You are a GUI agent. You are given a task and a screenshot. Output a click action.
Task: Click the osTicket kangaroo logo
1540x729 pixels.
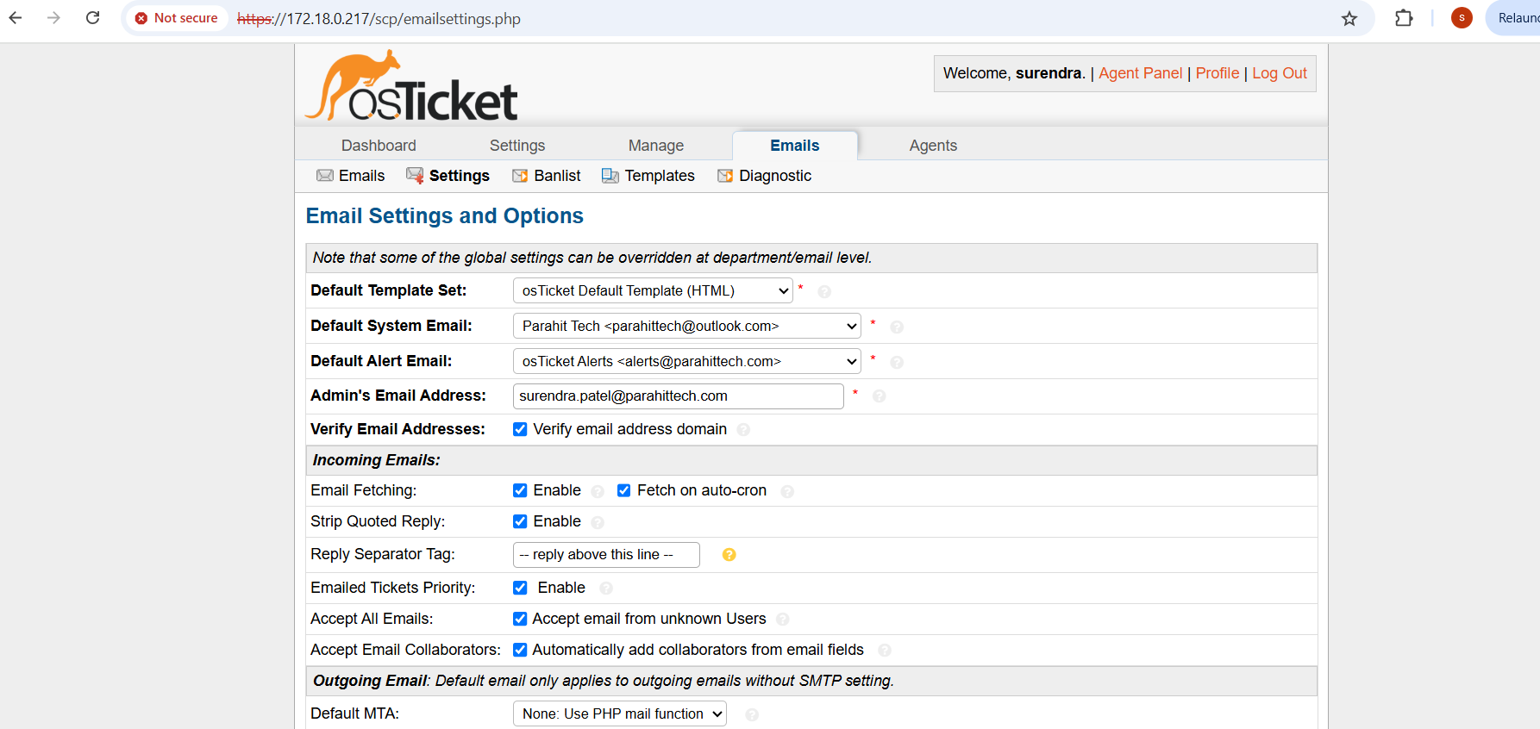pos(411,87)
